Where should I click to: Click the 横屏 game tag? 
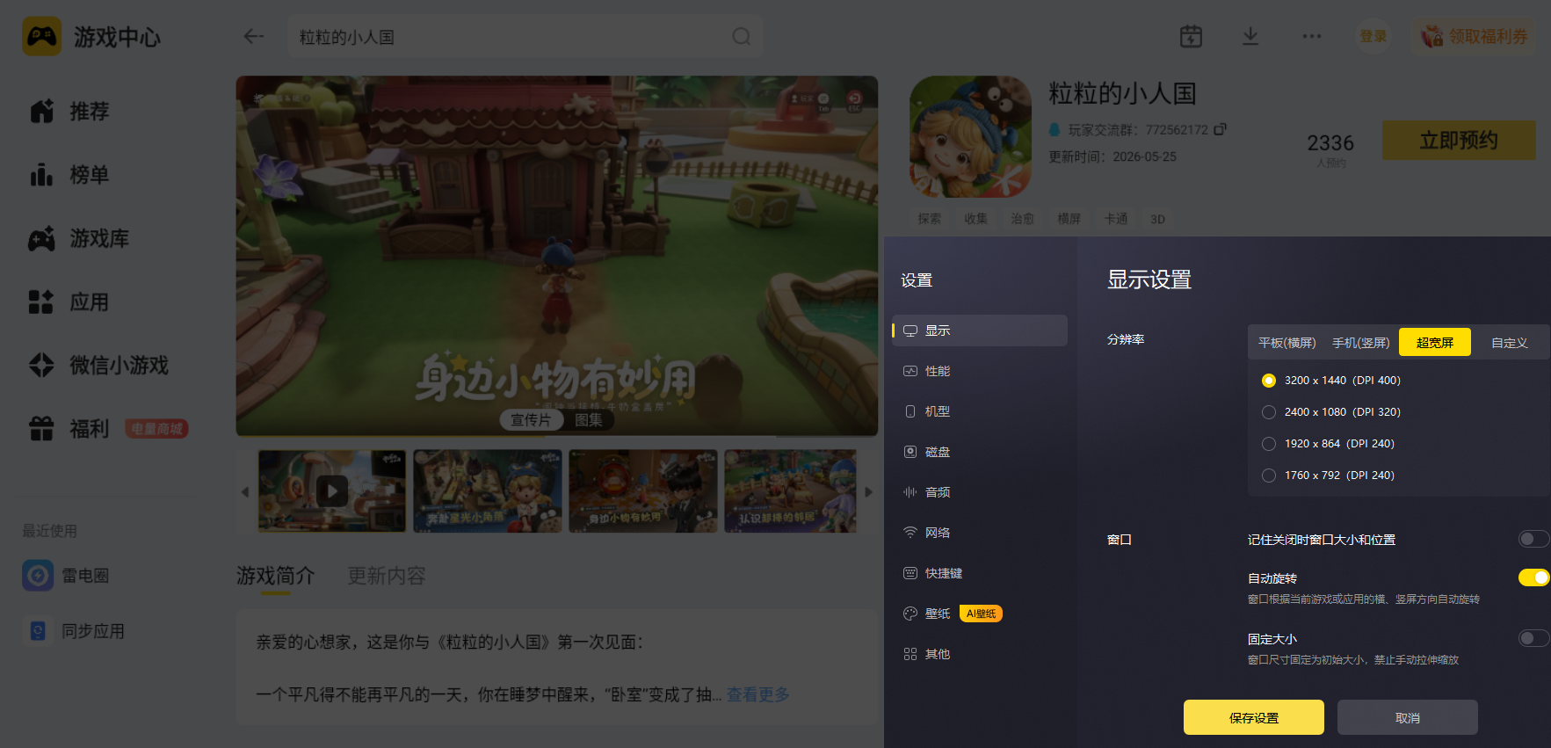(1069, 219)
